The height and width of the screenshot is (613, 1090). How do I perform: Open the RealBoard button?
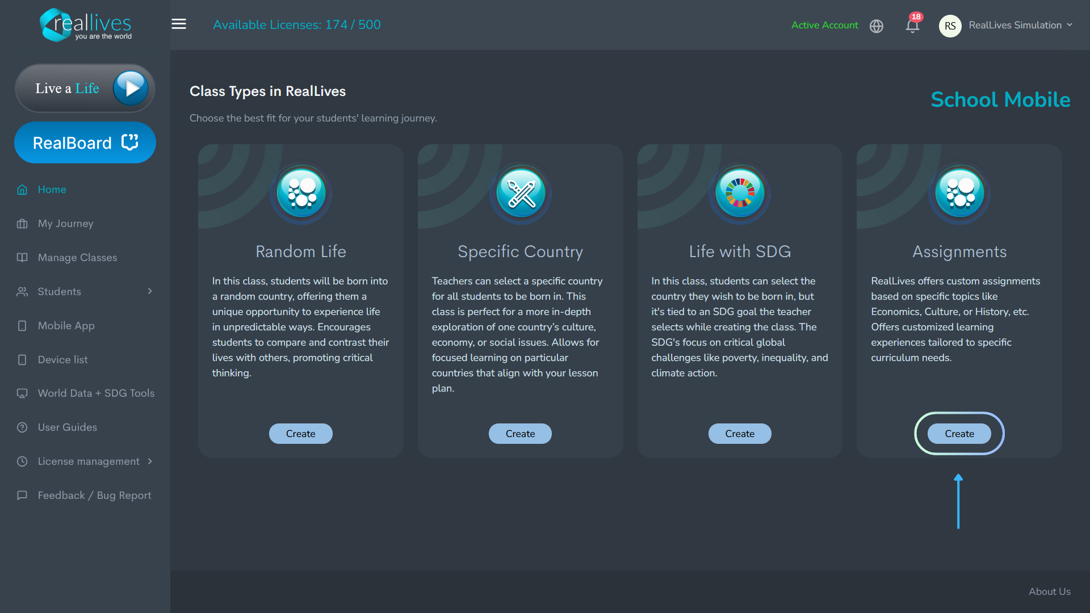tap(85, 142)
